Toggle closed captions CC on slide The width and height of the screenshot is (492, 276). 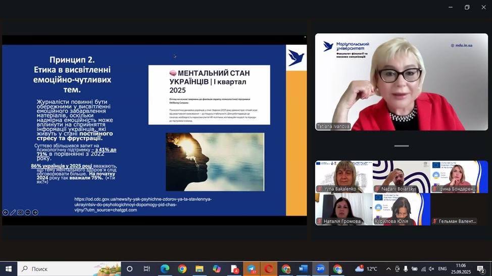point(21,213)
